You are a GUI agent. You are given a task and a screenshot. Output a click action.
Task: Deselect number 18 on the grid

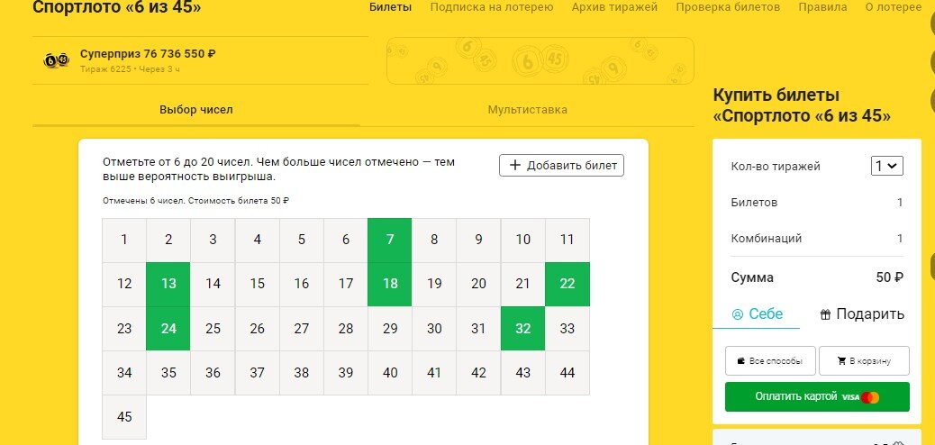pos(390,284)
